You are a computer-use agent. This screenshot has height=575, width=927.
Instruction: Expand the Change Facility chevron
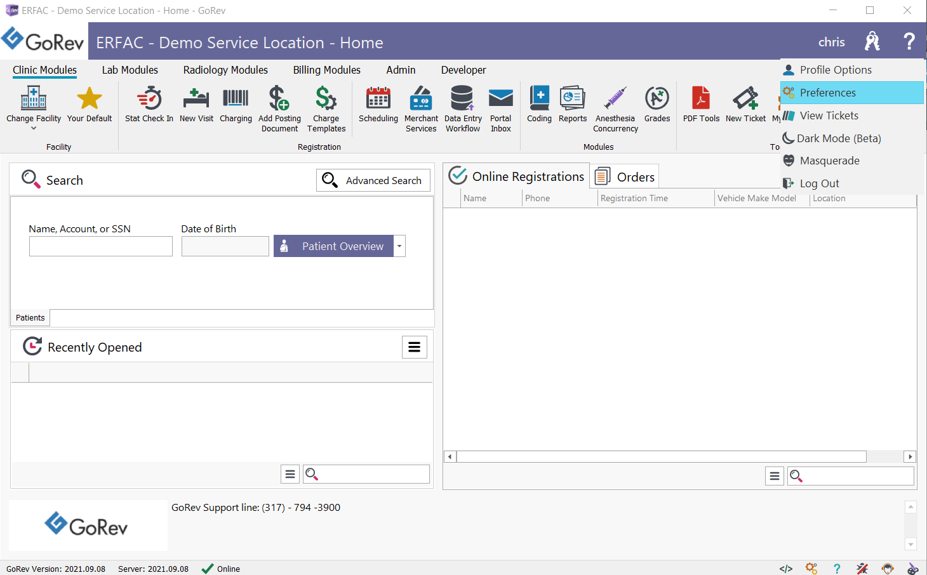coord(34,128)
